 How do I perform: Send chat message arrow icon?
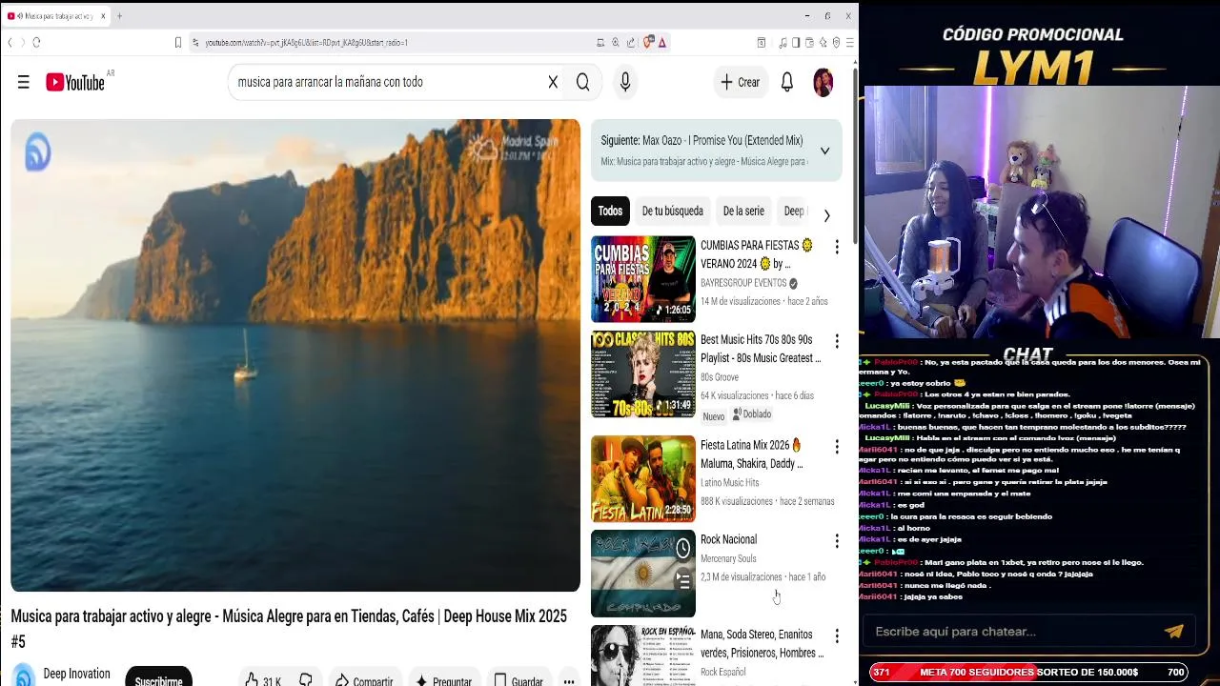click(1174, 631)
